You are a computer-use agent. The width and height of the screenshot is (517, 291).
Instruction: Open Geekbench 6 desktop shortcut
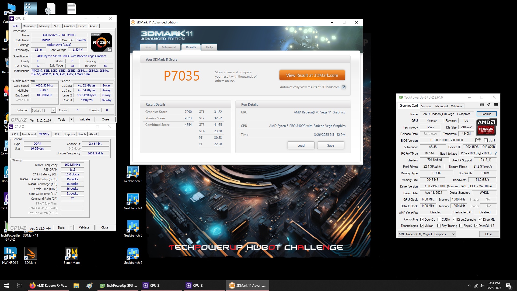[x=133, y=256]
